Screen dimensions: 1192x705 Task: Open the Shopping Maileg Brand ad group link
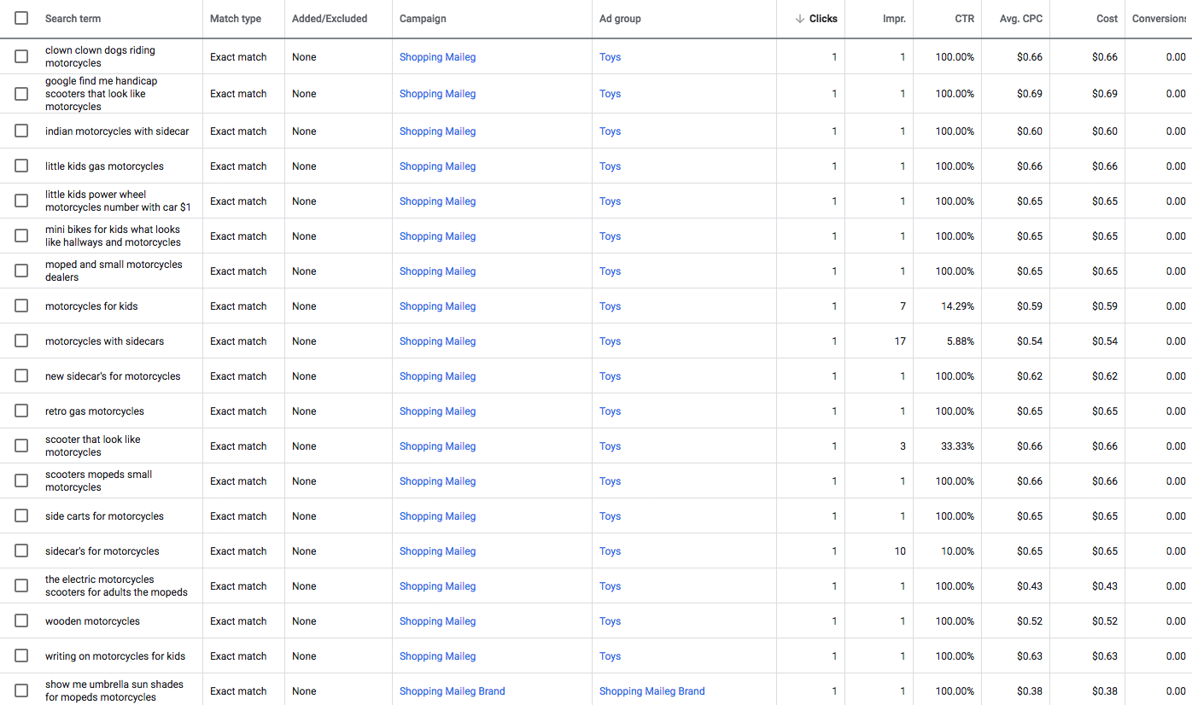tap(652, 691)
